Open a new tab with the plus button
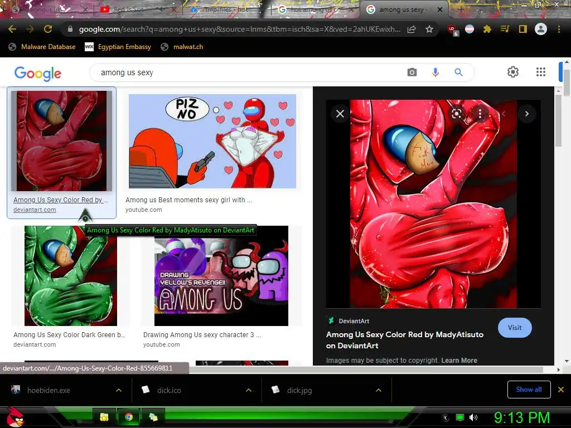This screenshot has height=428, width=571. click(461, 9)
